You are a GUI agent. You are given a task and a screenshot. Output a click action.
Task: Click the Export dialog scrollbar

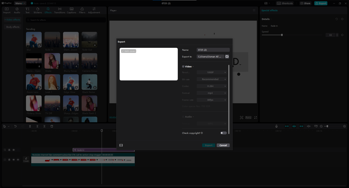pyautogui.click(x=229, y=99)
